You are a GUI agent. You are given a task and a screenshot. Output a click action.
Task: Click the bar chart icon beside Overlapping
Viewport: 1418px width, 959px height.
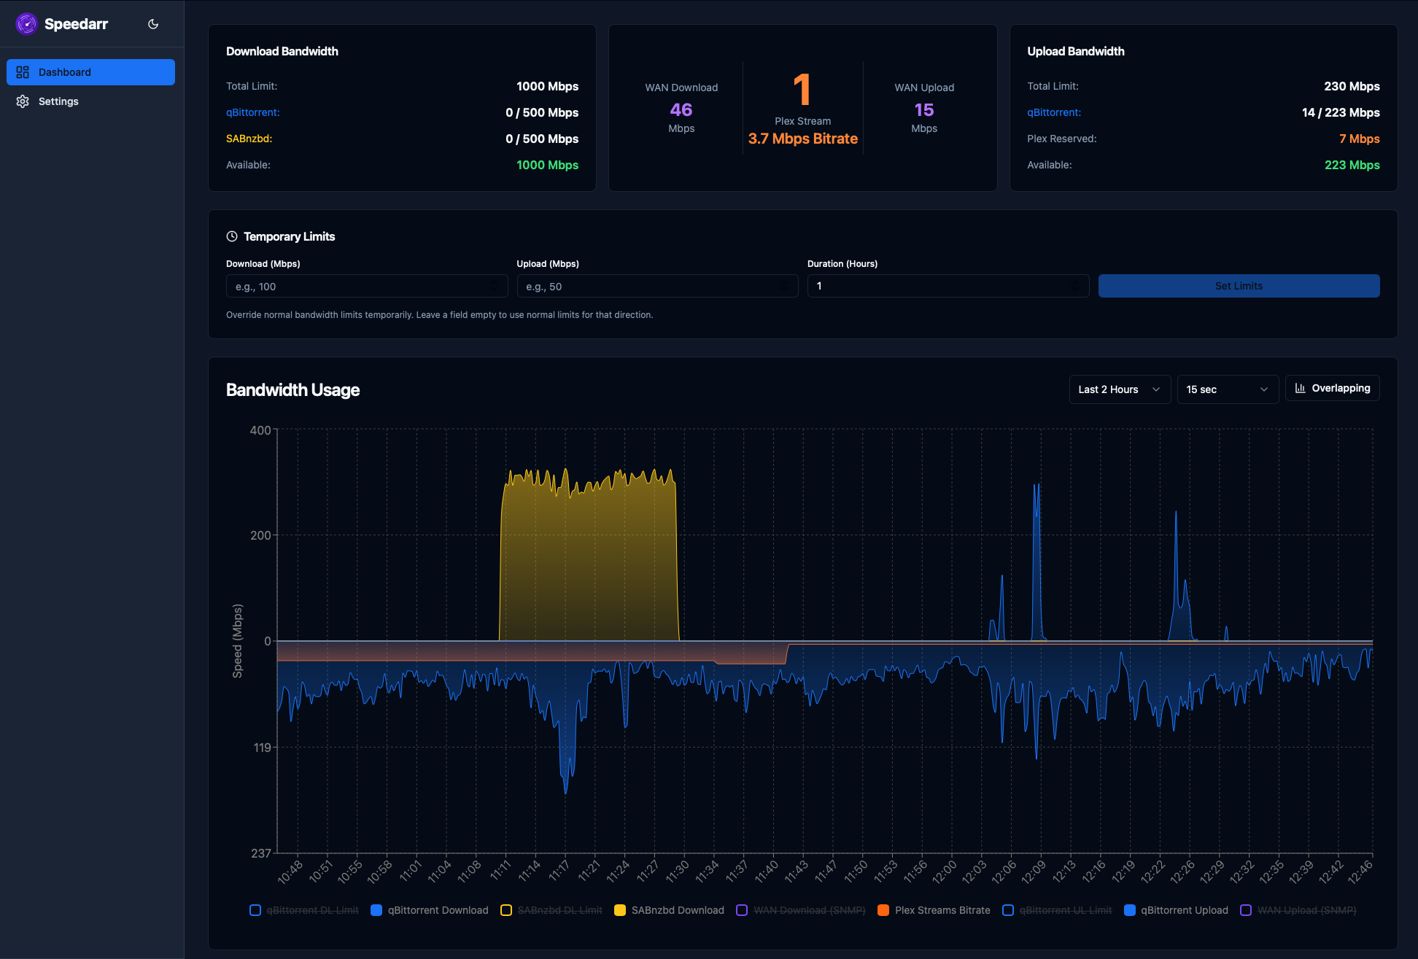pyautogui.click(x=1300, y=388)
